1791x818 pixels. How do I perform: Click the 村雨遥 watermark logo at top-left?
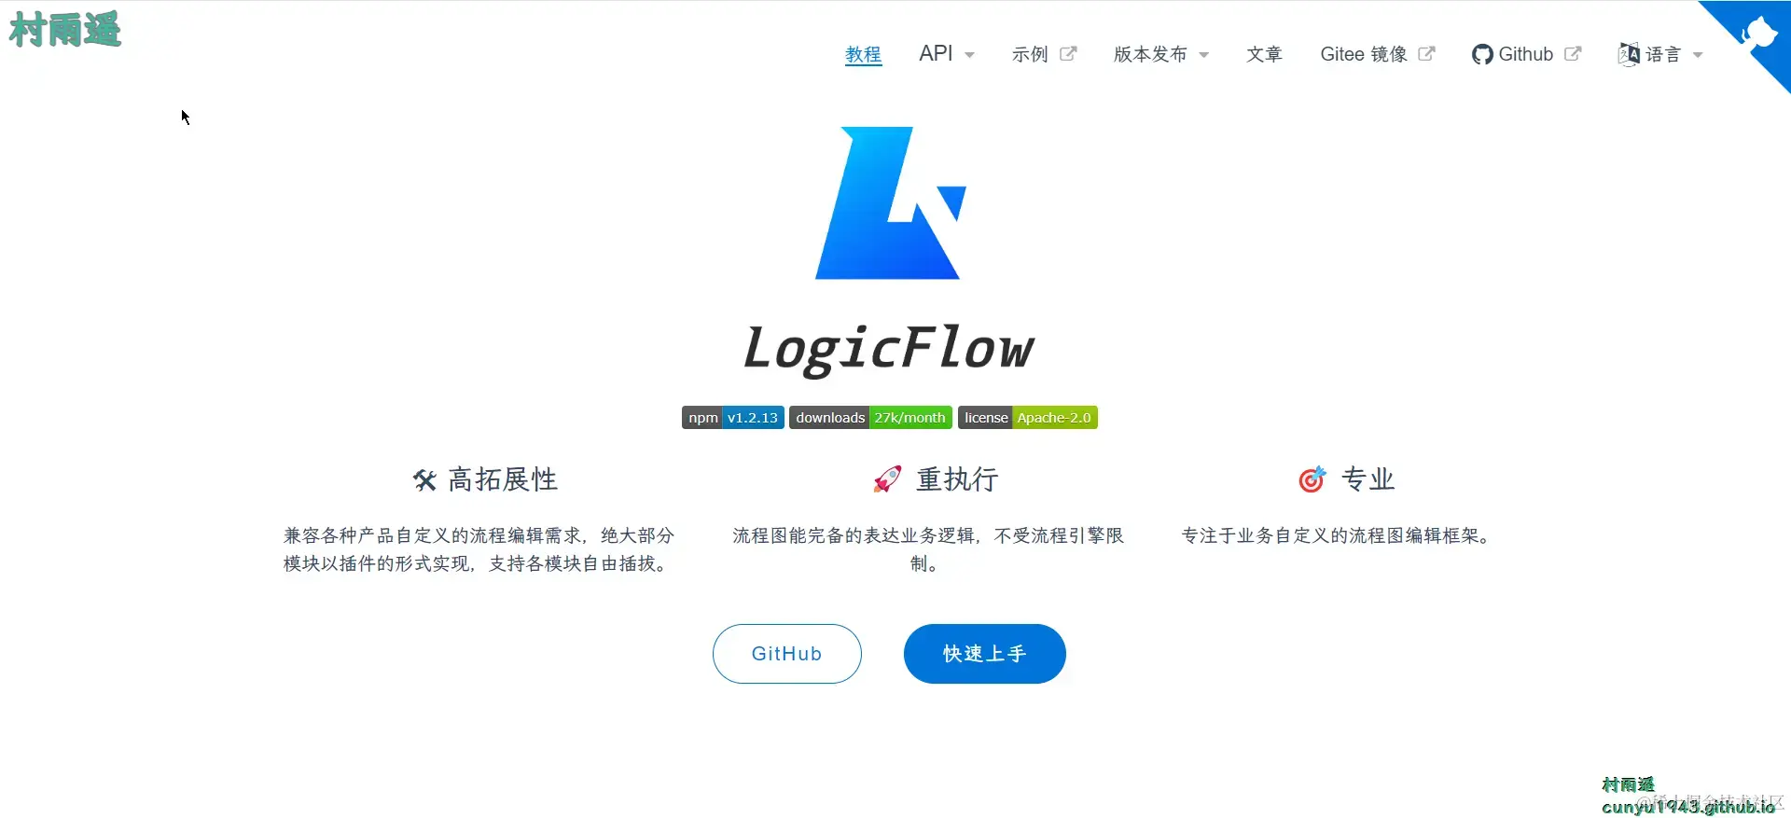pyautogui.click(x=65, y=29)
